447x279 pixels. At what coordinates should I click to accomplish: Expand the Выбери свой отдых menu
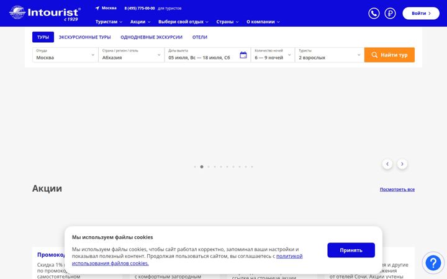(x=183, y=22)
